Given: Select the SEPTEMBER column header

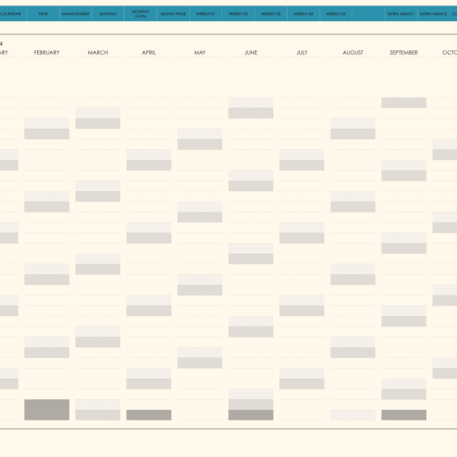Looking at the screenshot, I should tap(404, 53).
